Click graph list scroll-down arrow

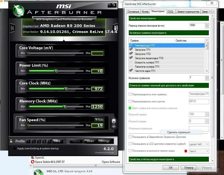[207, 71]
